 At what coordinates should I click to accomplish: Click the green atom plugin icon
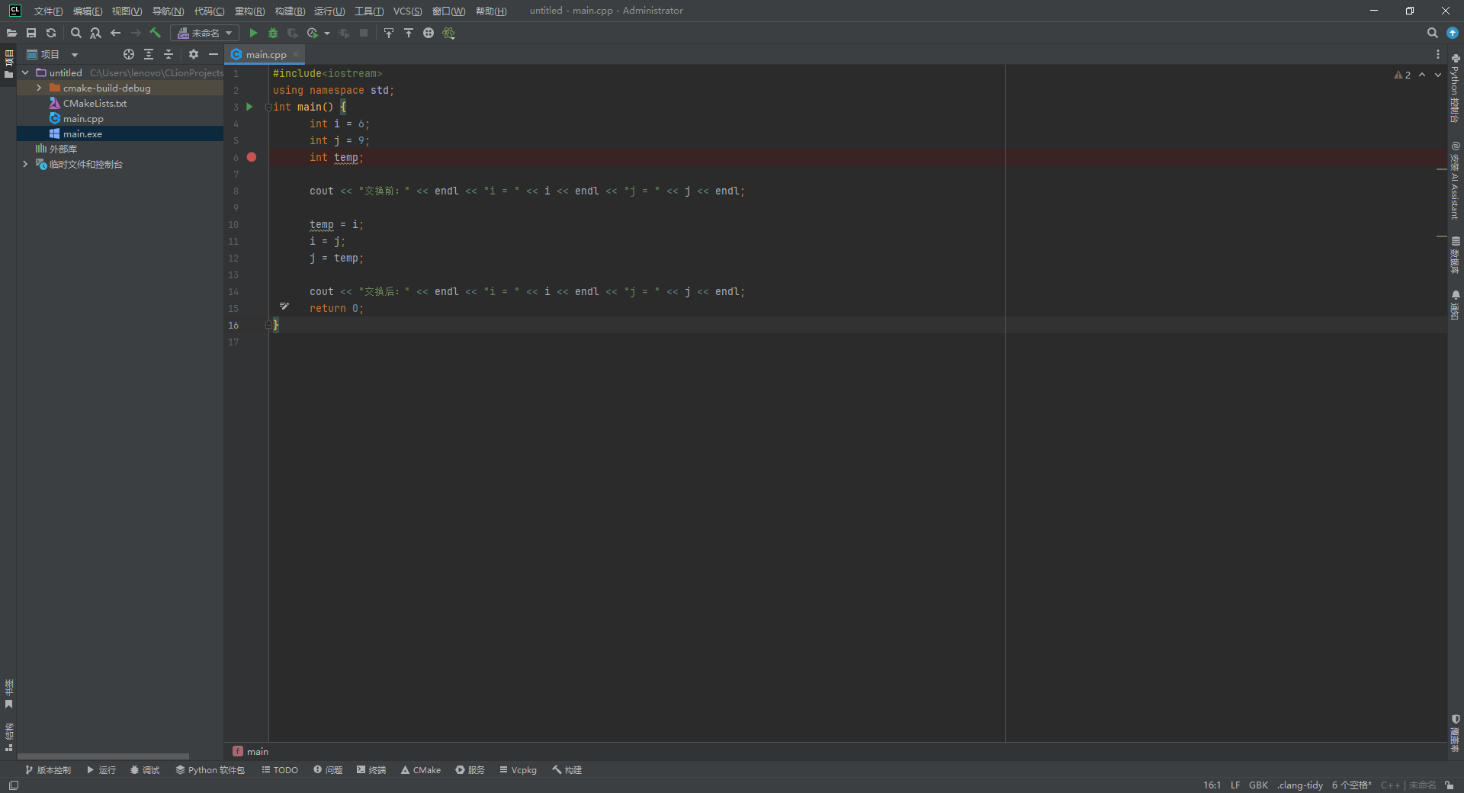click(x=448, y=33)
